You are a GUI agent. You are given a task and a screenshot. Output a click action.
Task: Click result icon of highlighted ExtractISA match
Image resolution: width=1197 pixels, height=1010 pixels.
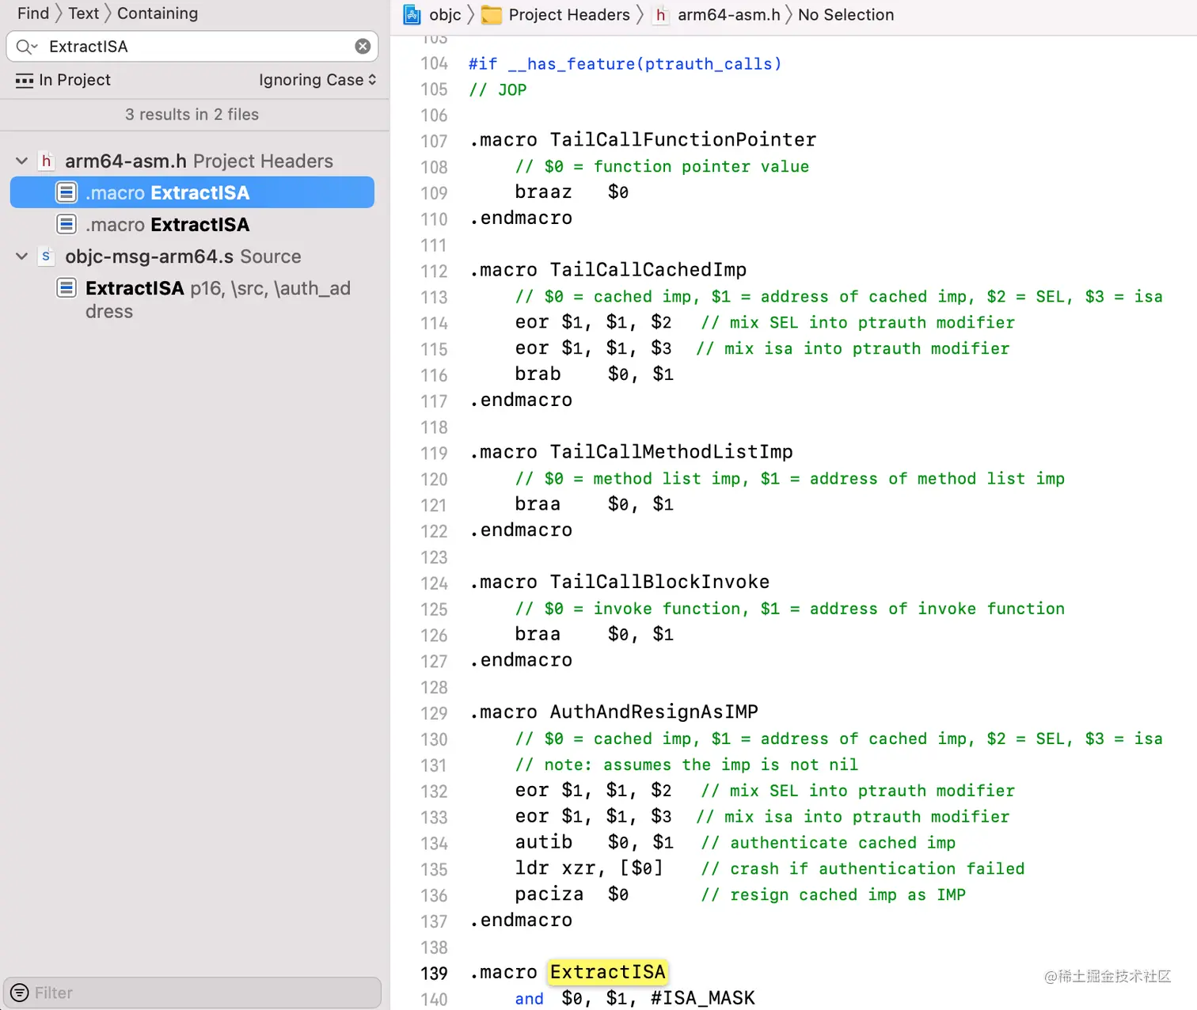pos(66,192)
